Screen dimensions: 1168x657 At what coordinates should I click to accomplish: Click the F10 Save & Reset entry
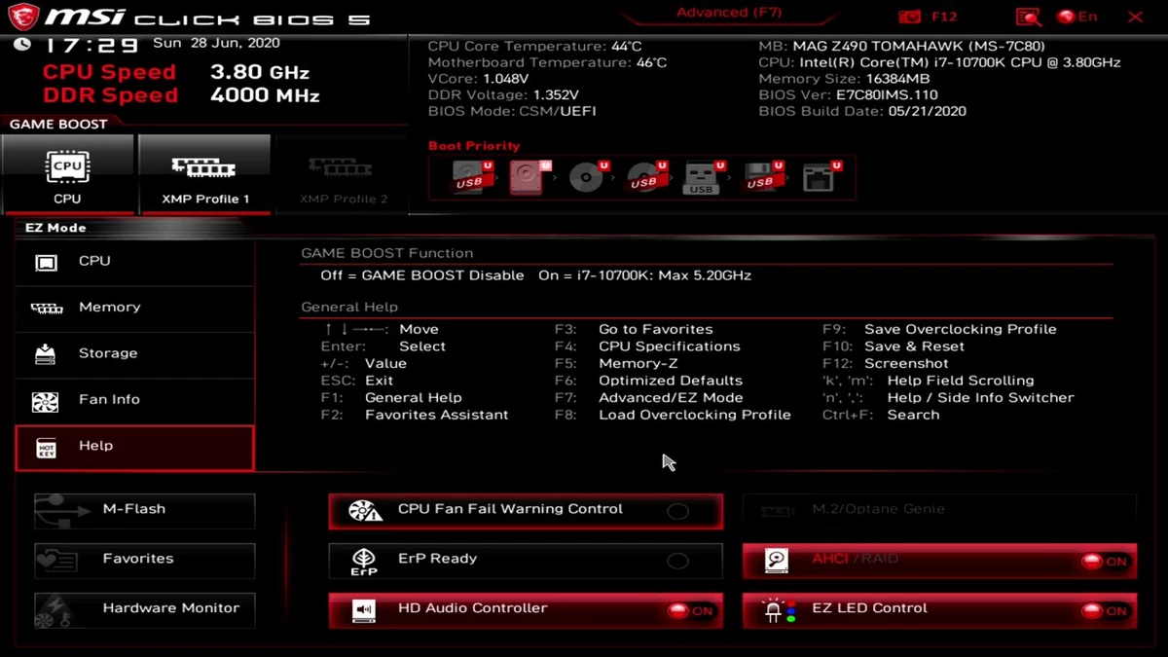coord(894,347)
